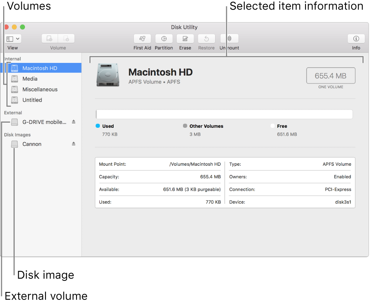
Task: Click the storage capacity bar
Action: point(224,114)
